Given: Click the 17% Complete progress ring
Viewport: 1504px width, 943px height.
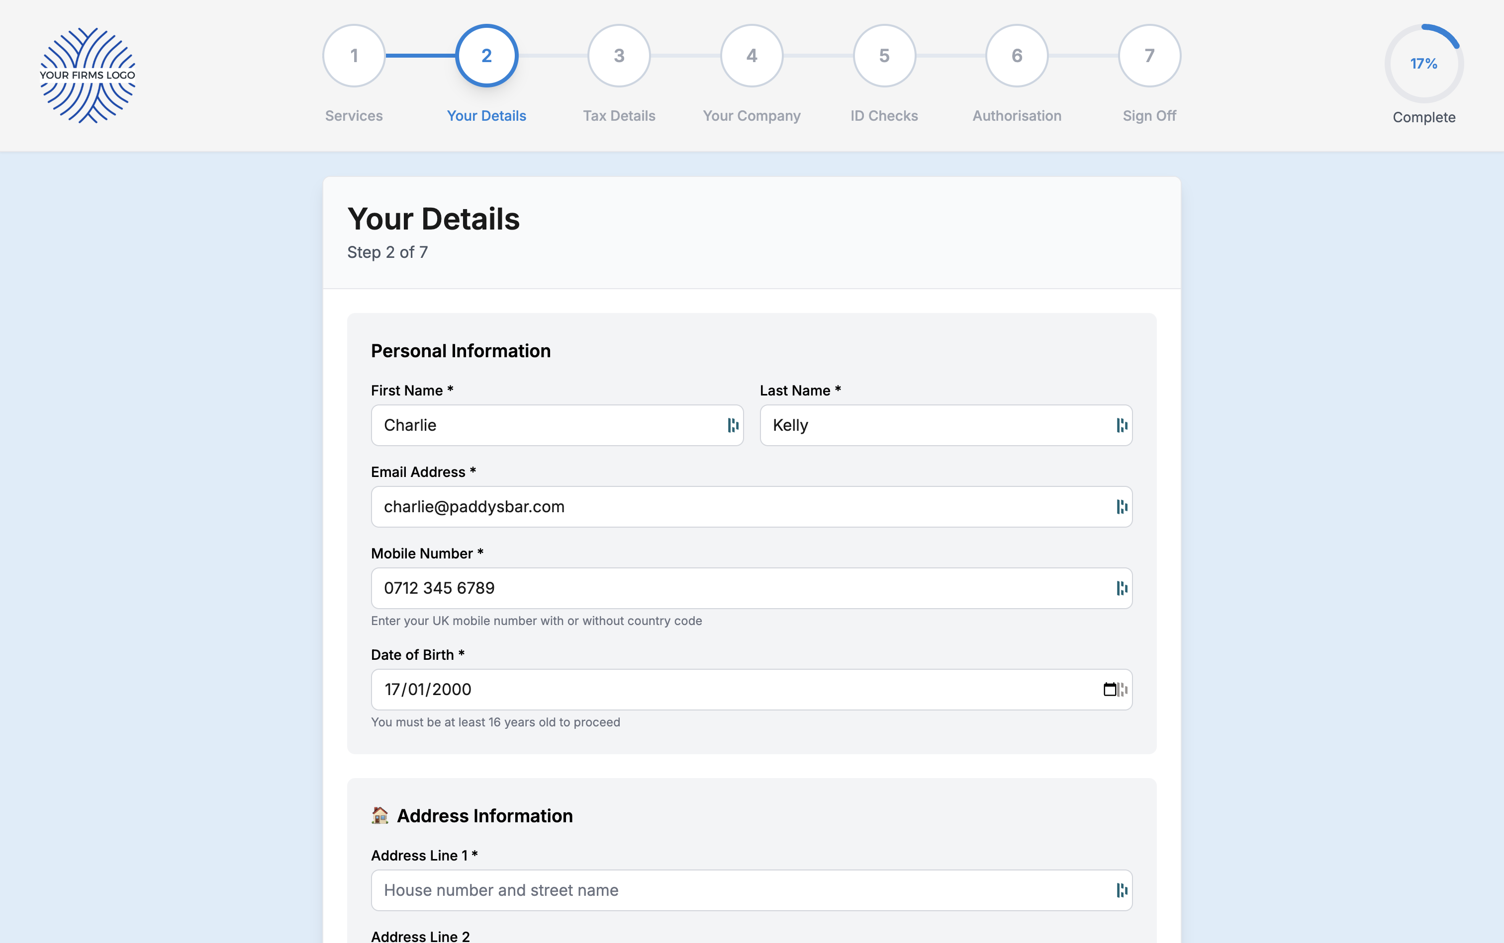Looking at the screenshot, I should [x=1423, y=64].
